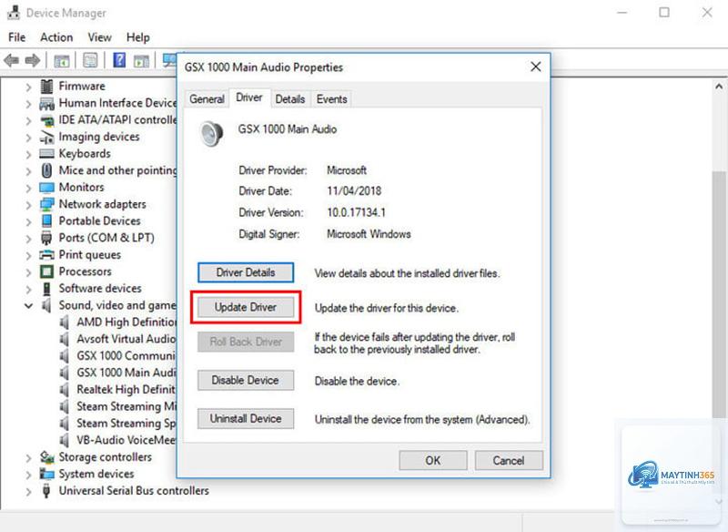Select AMD High Definition audio device
Image resolution: width=728 pixels, height=532 pixels.
click(x=126, y=322)
